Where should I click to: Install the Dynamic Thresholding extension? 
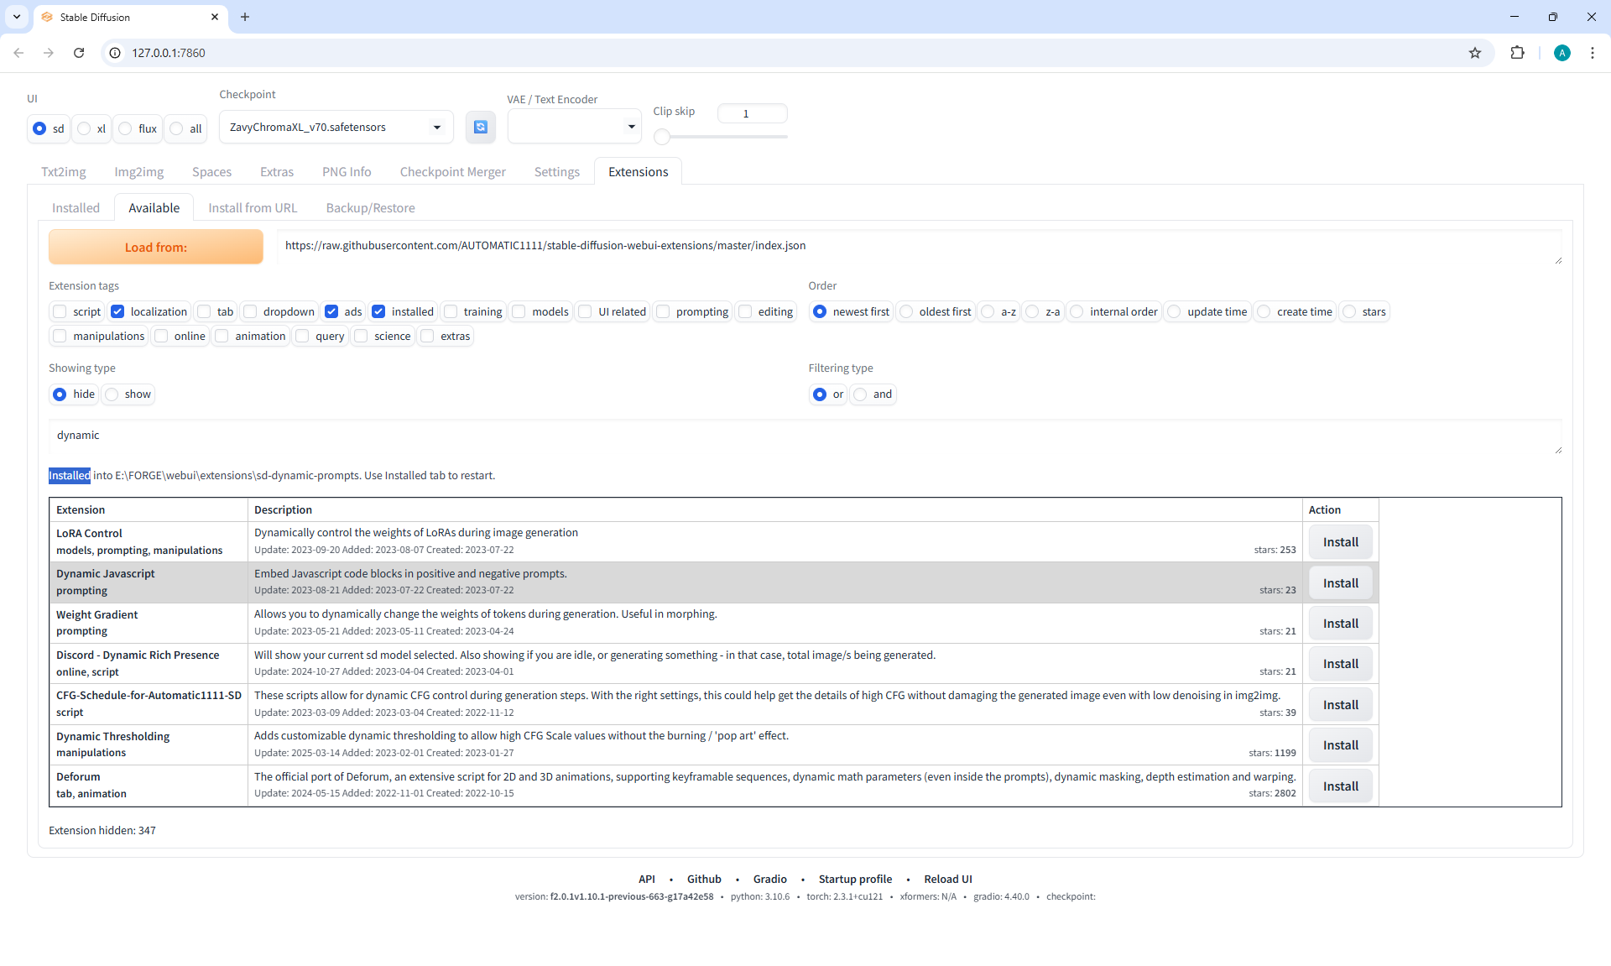[1340, 745]
